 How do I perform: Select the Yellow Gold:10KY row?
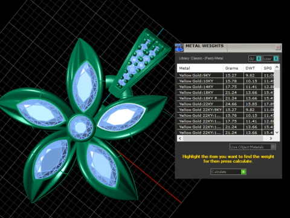pyautogui.click(x=225, y=81)
